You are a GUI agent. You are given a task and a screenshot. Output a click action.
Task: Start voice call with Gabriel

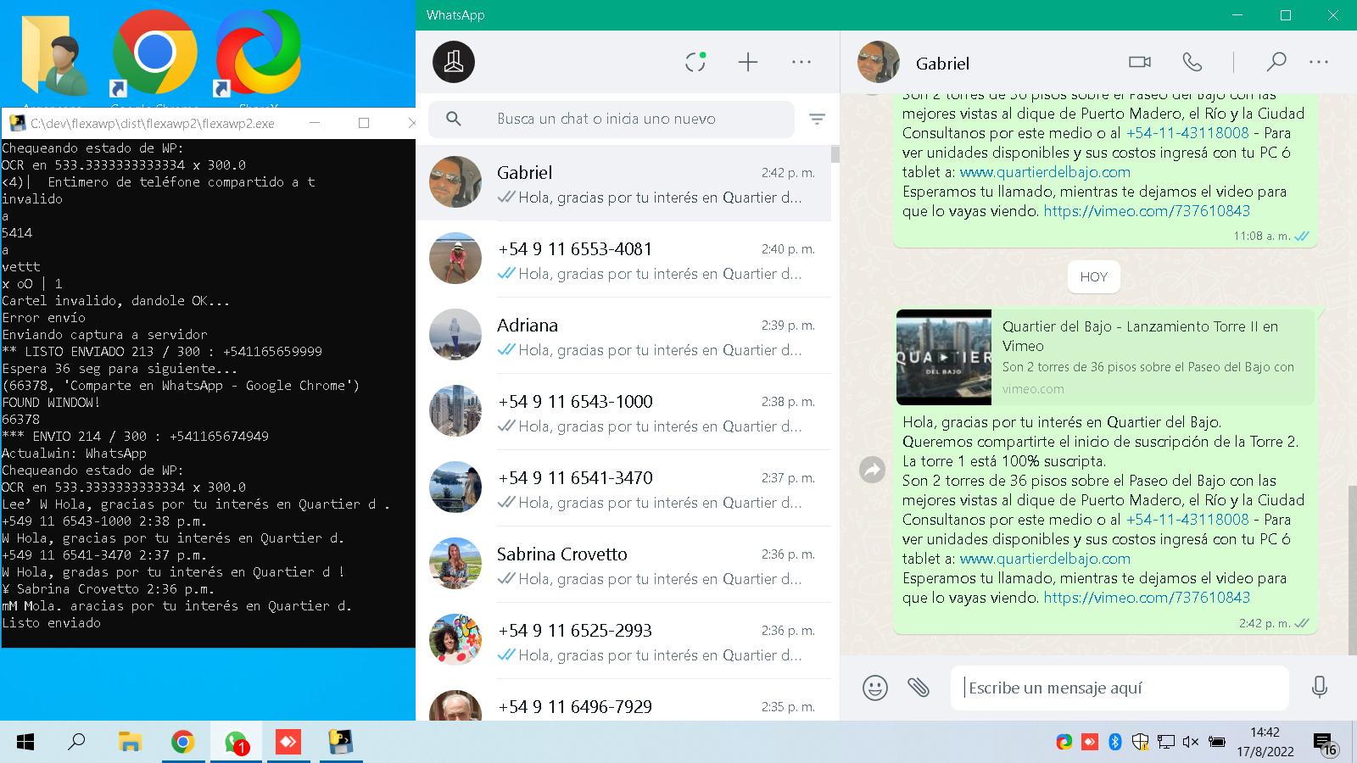pos(1192,62)
